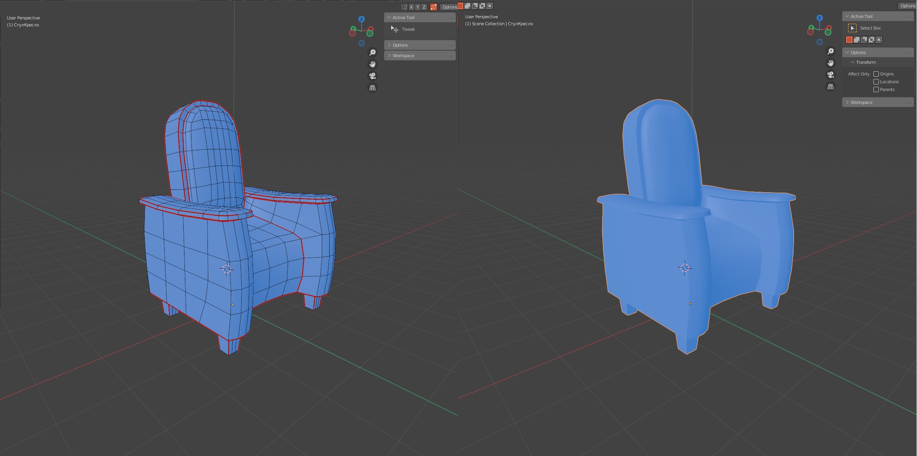The width and height of the screenshot is (917, 456).
Task: Enable Affect Only Locations checkbox
Action: 876,82
